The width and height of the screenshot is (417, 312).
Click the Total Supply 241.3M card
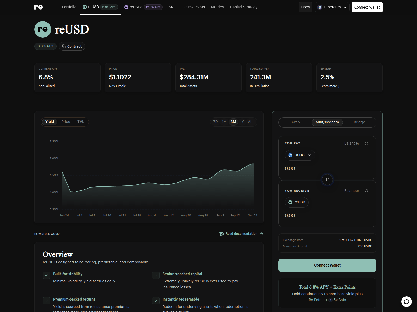279,78
